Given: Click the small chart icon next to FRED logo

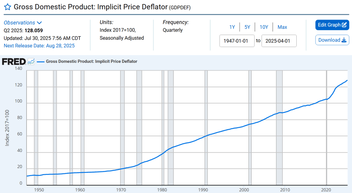Looking at the screenshot, I should pyautogui.click(x=31, y=62).
